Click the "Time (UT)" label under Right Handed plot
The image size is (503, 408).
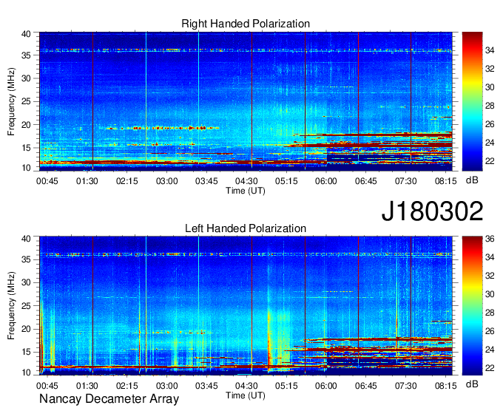pyautogui.click(x=246, y=191)
